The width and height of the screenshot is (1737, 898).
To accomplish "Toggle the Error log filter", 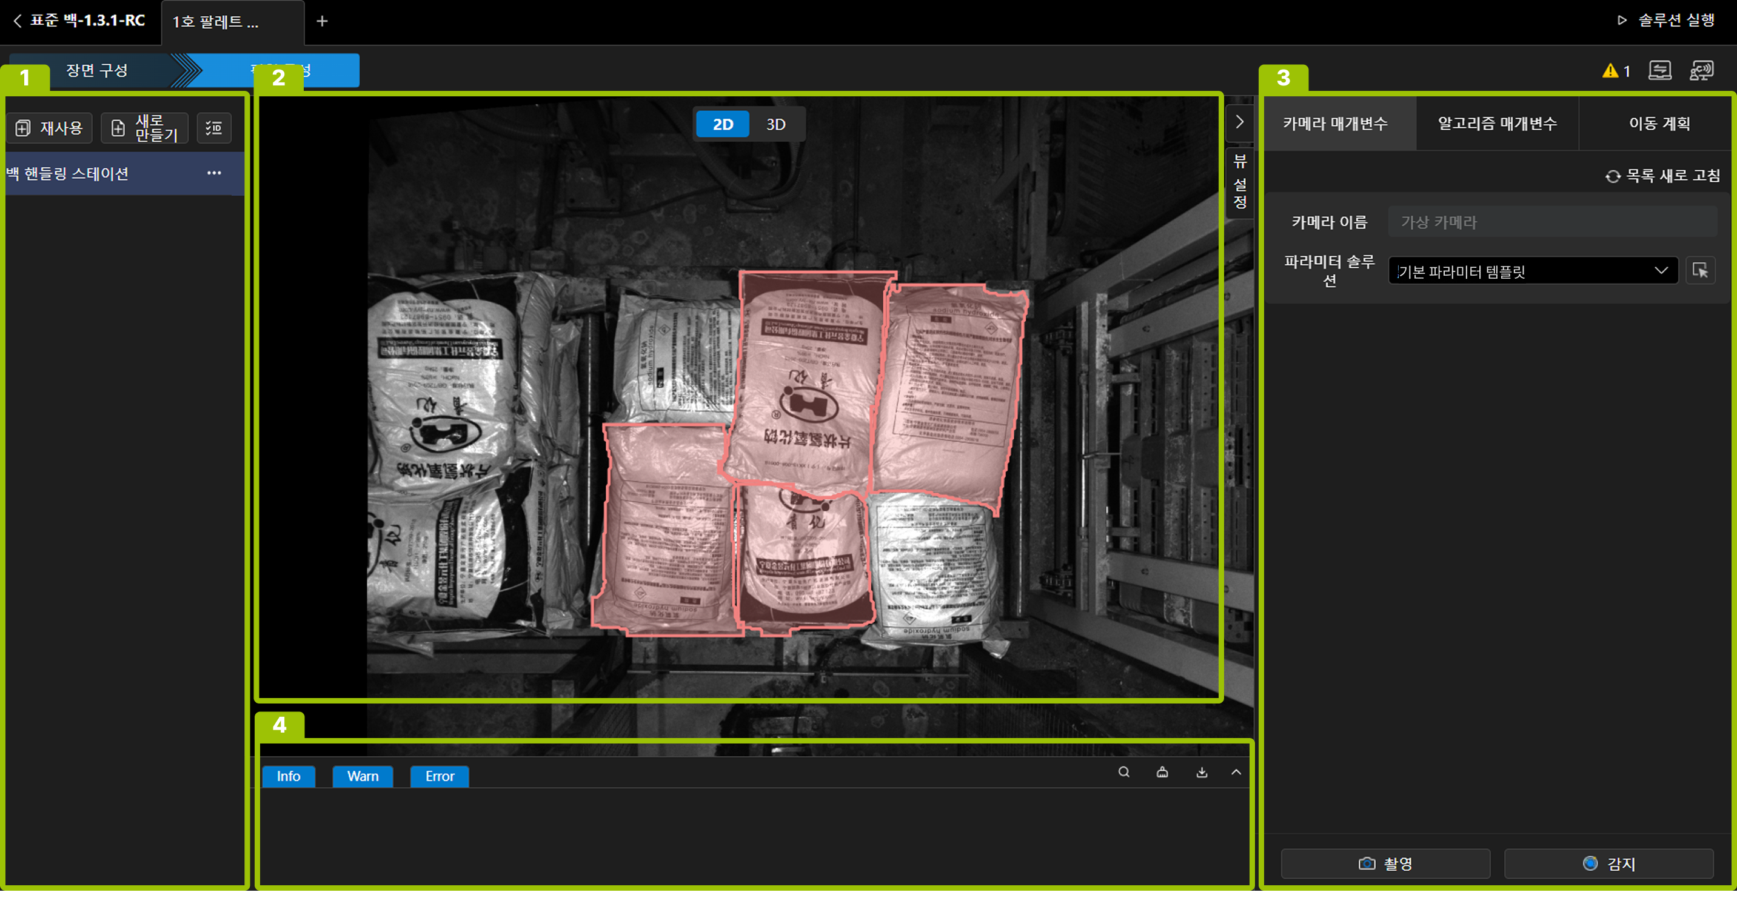I will pos(440,776).
